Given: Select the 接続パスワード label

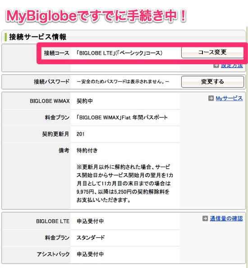Looking at the screenshot, I should pyautogui.click(x=51, y=81).
